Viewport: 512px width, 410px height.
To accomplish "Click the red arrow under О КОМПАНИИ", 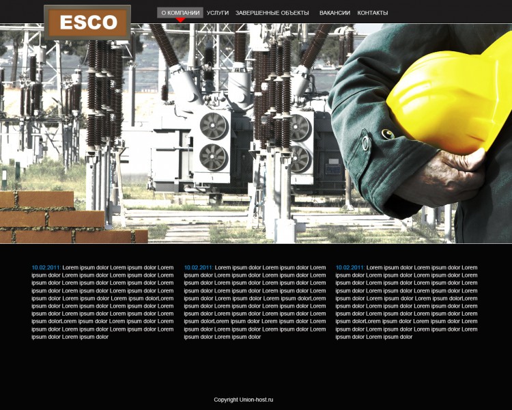I will [180, 20].
